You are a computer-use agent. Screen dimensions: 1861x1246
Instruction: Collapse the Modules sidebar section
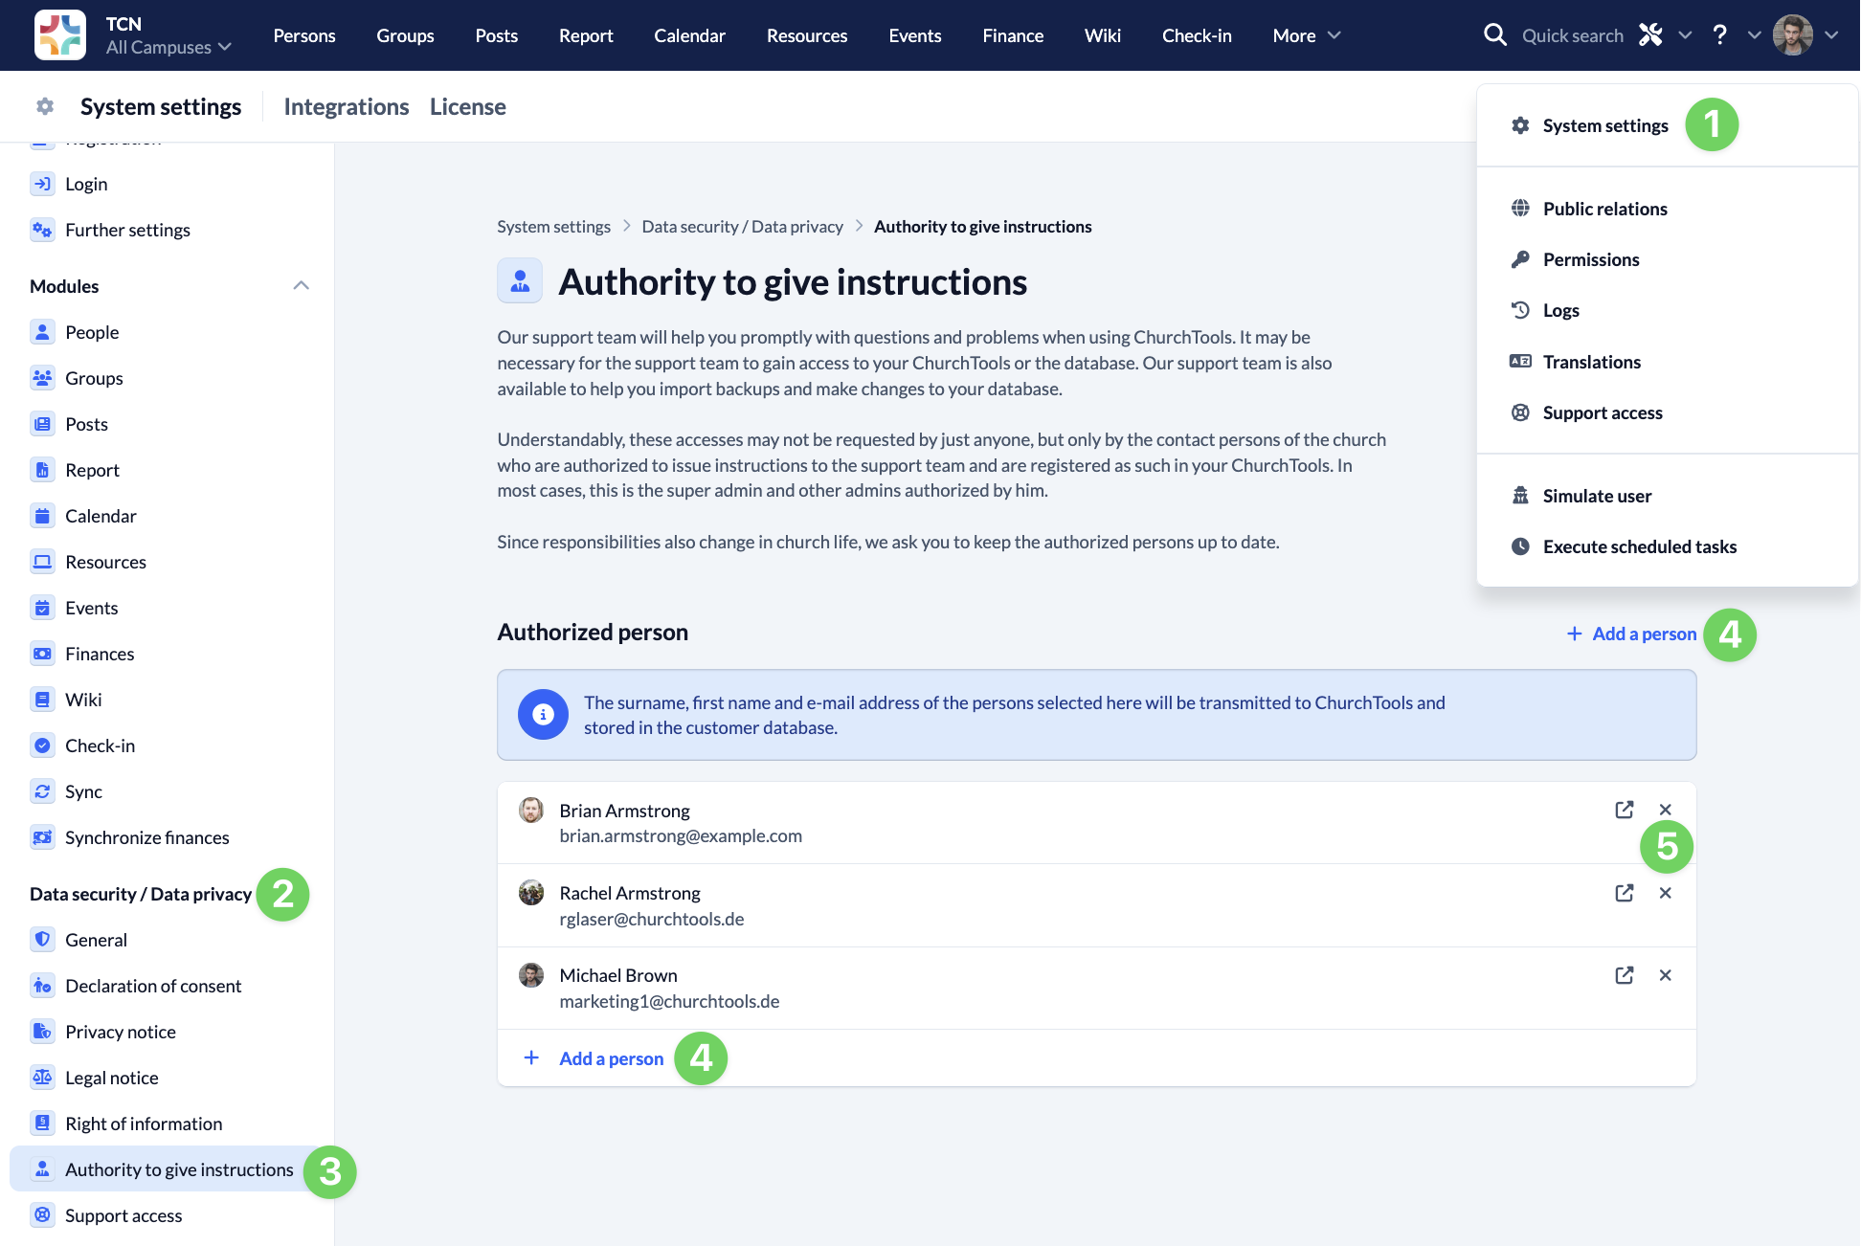pyautogui.click(x=301, y=286)
